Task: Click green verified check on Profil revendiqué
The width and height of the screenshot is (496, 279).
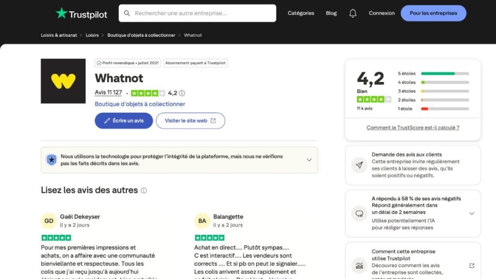Action: point(99,63)
